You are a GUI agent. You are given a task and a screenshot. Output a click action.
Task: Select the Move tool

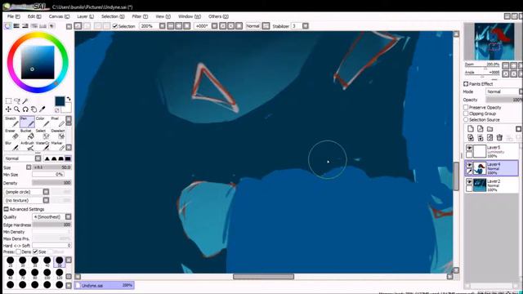coord(8,109)
